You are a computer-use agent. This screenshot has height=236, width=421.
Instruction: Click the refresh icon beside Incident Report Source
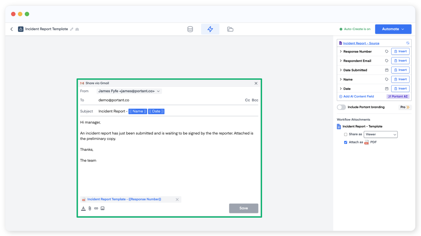408,43
